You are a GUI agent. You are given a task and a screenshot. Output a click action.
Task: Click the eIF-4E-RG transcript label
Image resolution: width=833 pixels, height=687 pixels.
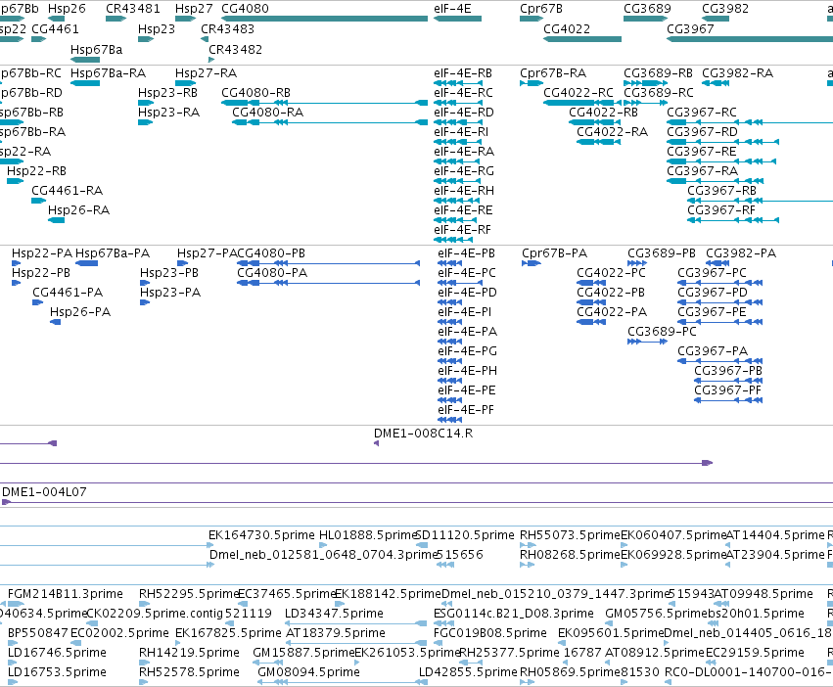(x=464, y=171)
